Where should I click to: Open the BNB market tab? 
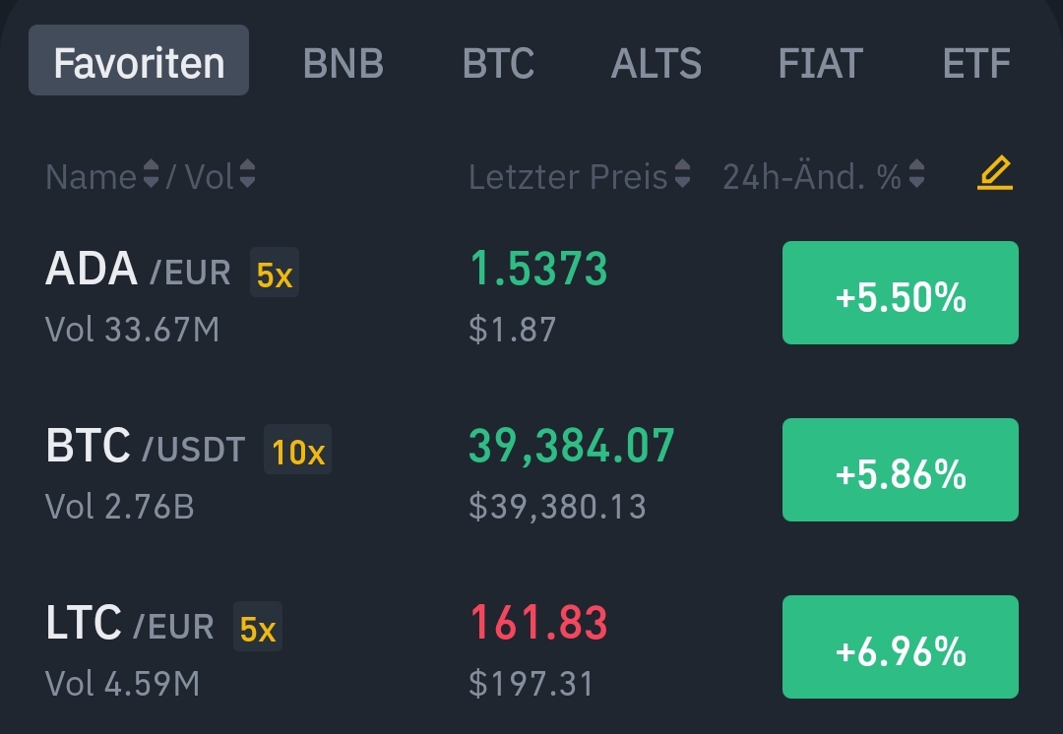(x=344, y=63)
